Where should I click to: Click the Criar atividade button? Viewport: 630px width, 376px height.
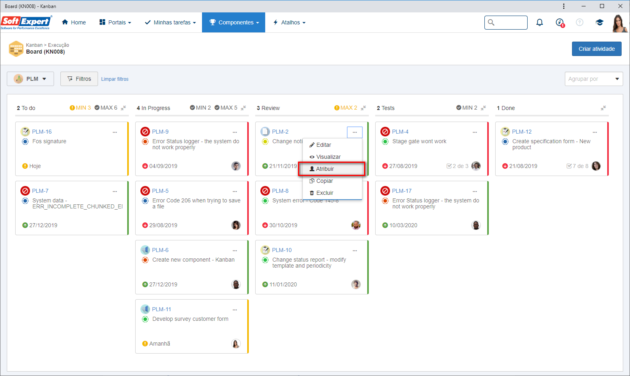pyautogui.click(x=597, y=49)
